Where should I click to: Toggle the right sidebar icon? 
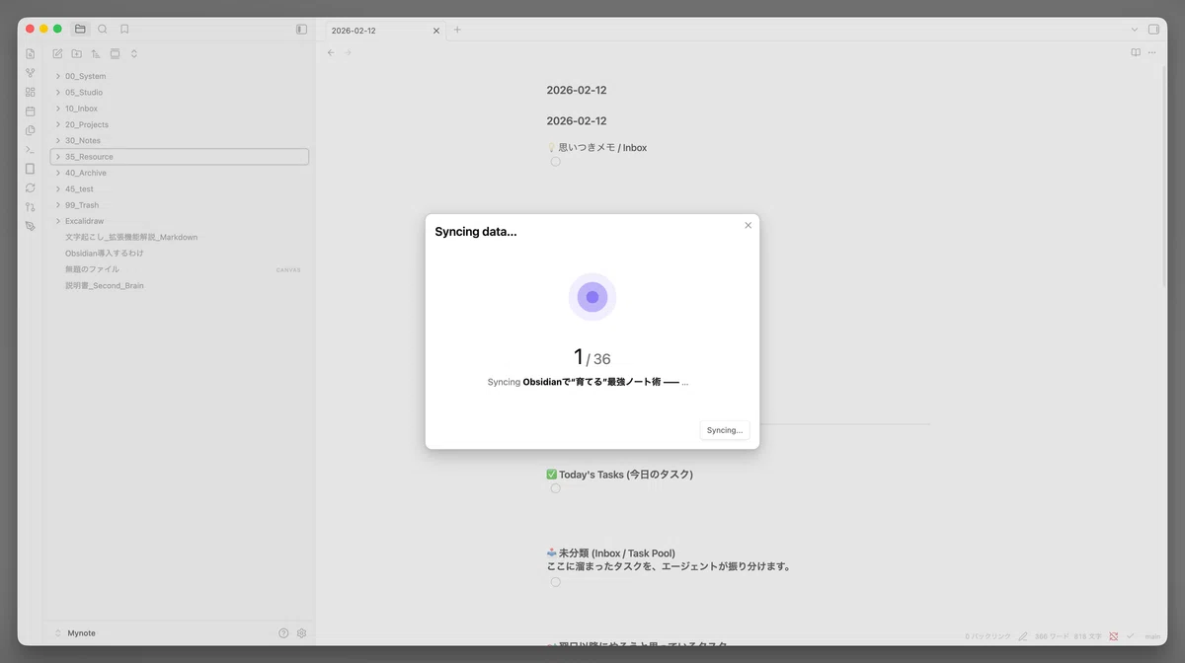coord(1153,30)
